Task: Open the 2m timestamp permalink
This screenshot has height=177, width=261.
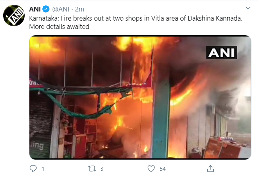Action: click(x=79, y=9)
